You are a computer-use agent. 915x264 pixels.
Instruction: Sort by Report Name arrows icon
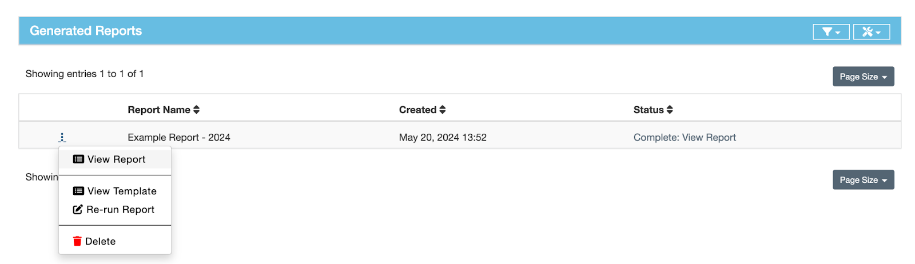(x=196, y=110)
